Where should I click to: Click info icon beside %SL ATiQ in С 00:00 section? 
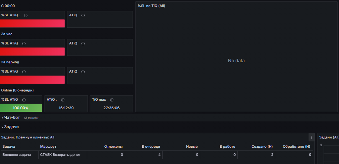(x=26, y=16)
